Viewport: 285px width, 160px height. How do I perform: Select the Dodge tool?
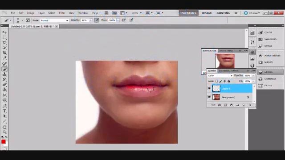tap(4, 100)
